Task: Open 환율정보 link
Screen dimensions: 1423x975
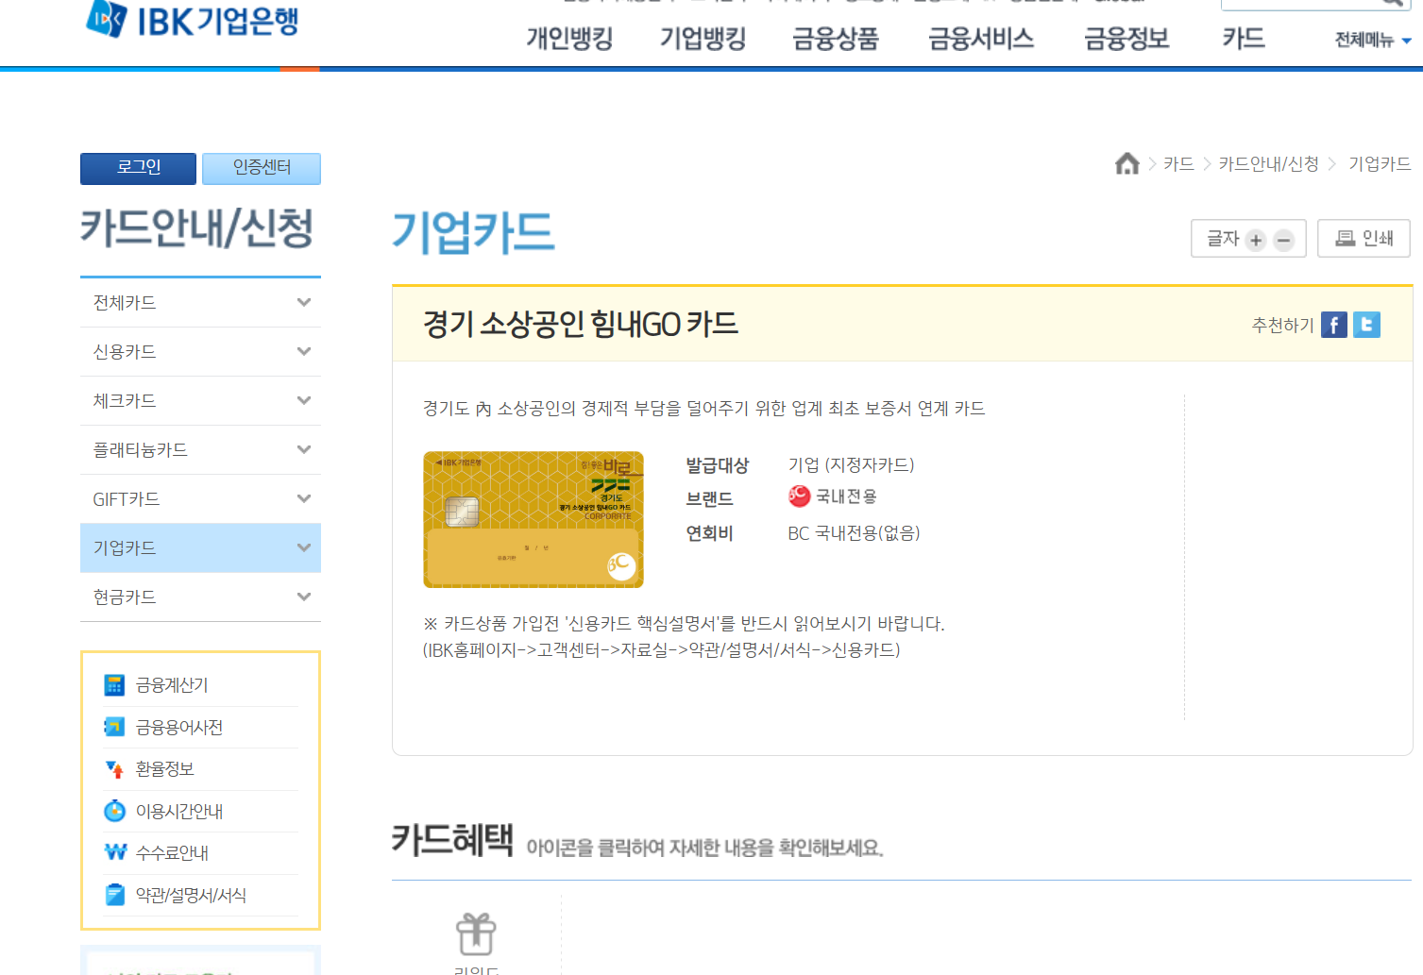Action: 165,769
